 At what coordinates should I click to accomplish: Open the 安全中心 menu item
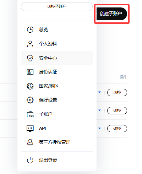[x=57, y=58]
